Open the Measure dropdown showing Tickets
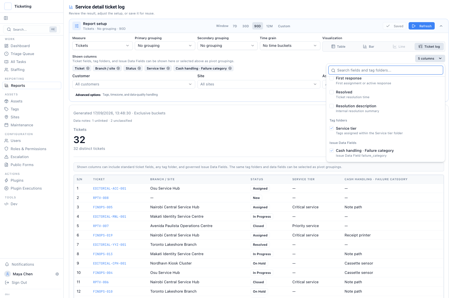Image resolution: width=454 pixels, height=298 pixels. (102, 46)
